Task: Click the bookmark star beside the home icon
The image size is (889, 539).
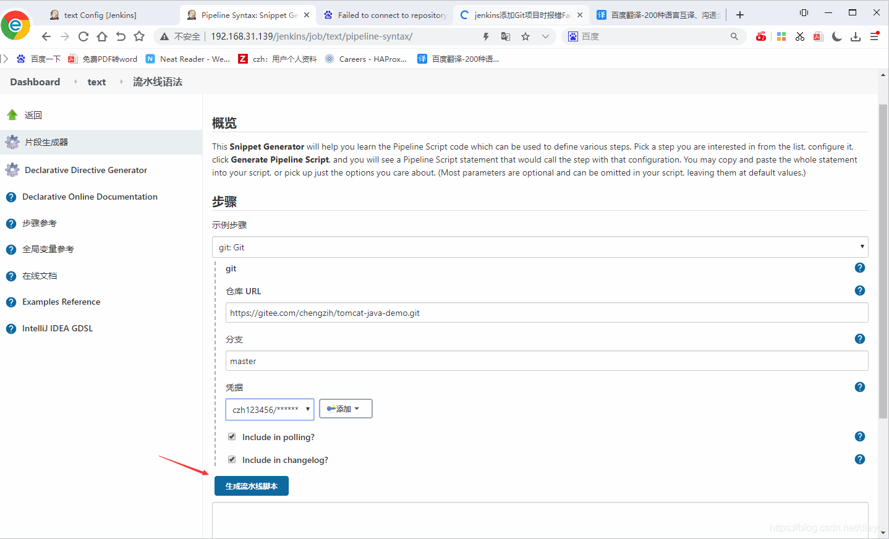Action: pos(139,36)
